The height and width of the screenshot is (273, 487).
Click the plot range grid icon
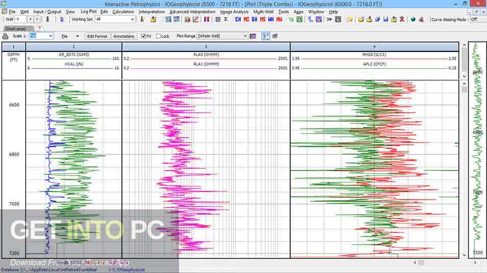pyautogui.click(x=253, y=36)
